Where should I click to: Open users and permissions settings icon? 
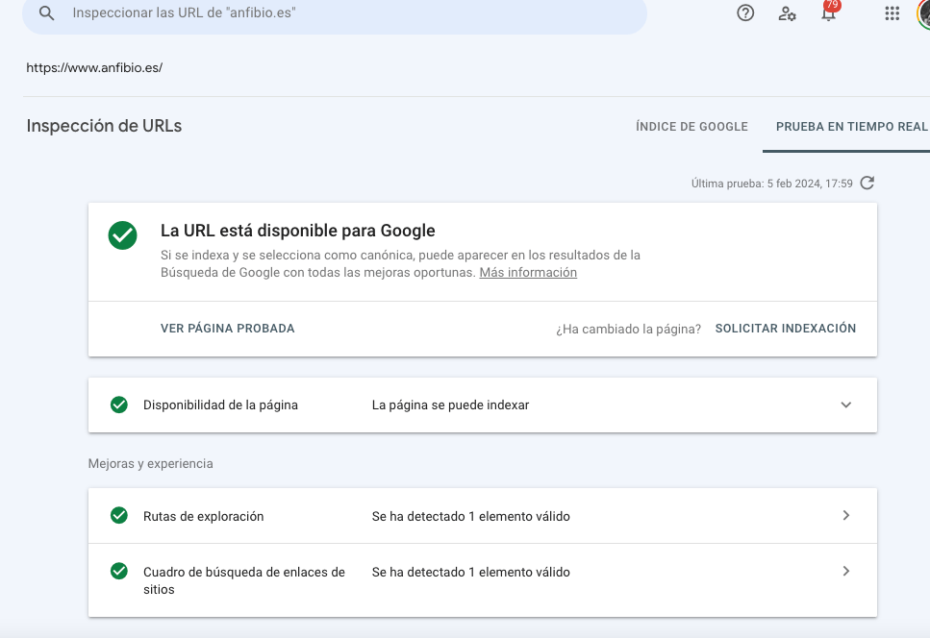coord(787,13)
